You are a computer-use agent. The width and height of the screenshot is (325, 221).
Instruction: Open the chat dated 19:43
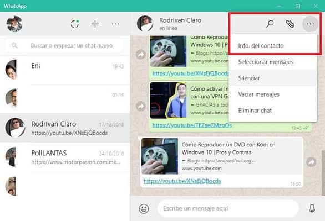65,70
